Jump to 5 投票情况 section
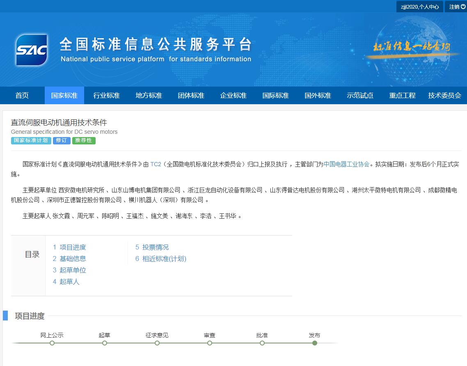Viewport: 467px width, 366px height. tap(152, 247)
